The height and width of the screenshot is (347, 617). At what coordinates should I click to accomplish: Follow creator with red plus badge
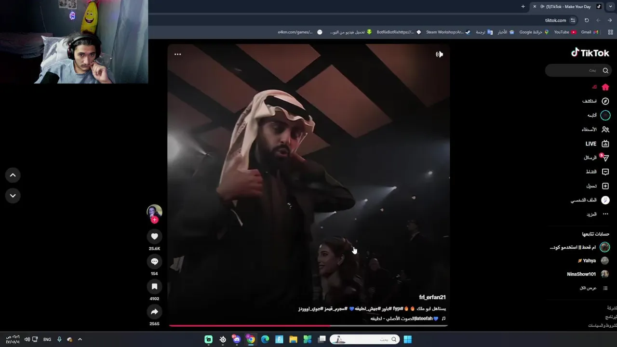pyautogui.click(x=154, y=220)
